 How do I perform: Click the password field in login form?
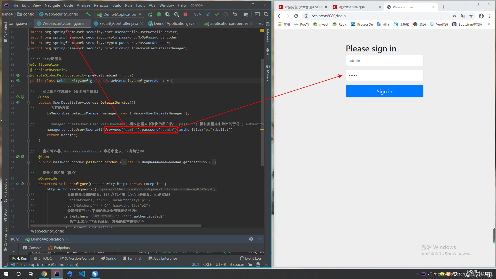(384, 76)
